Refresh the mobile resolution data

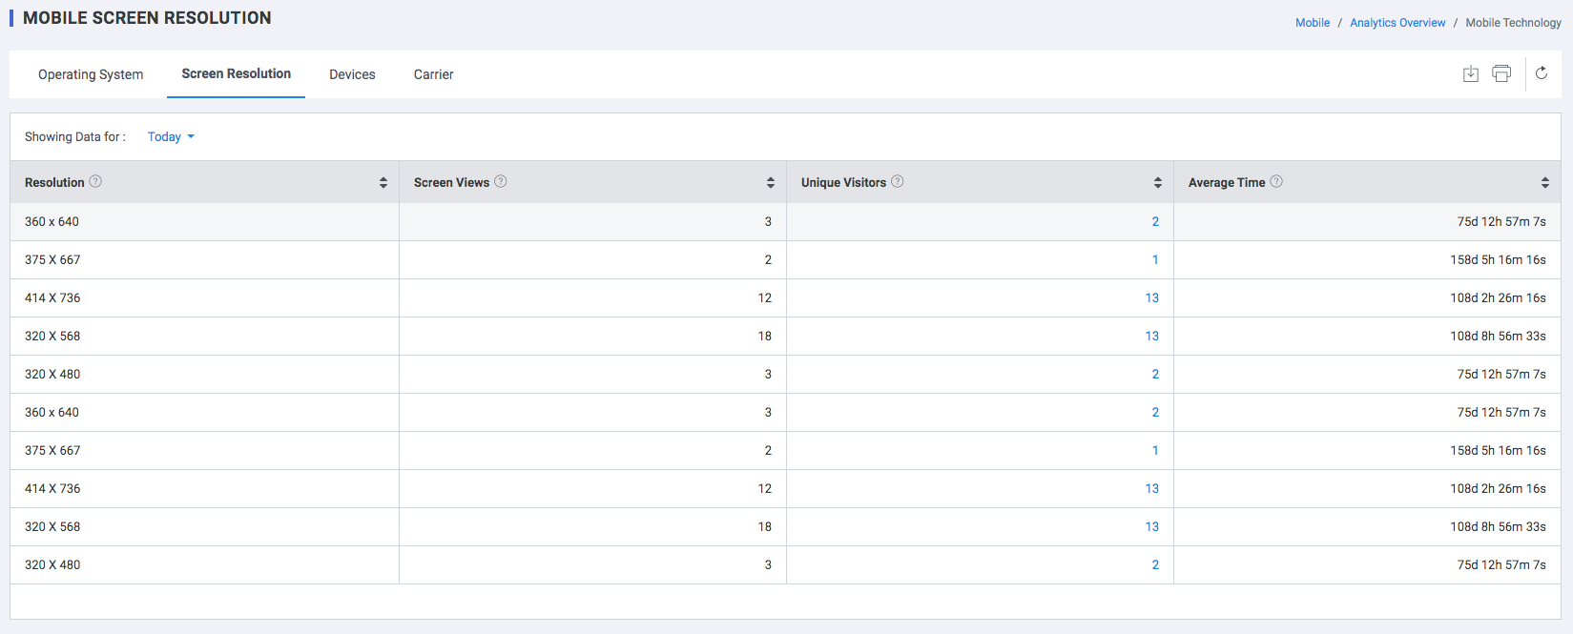point(1542,73)
